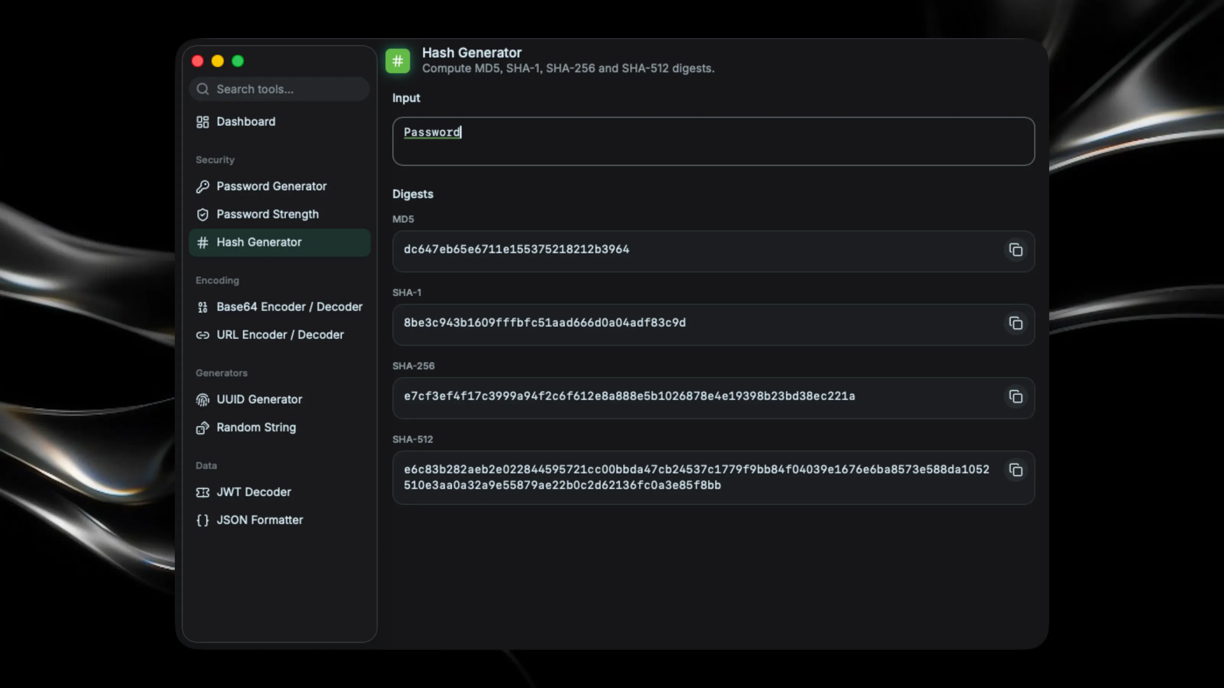The width and height of the screenshot is (1224, 688).
Task: Open UUID Generator tool
Action: pos(279,400)
